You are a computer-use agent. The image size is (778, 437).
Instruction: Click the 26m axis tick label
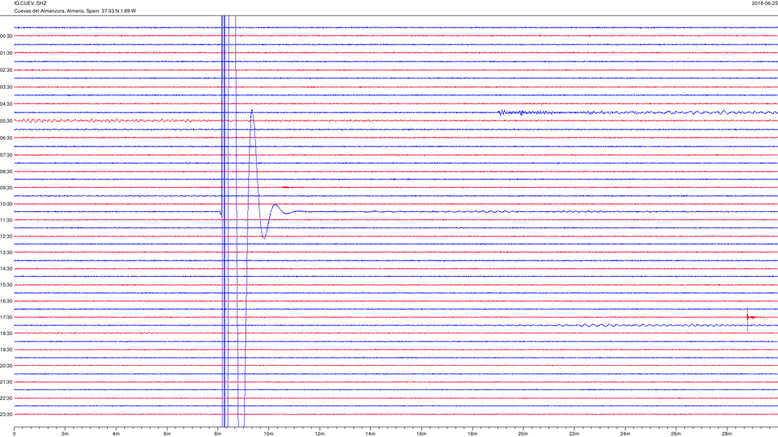[x=676, y=434]
